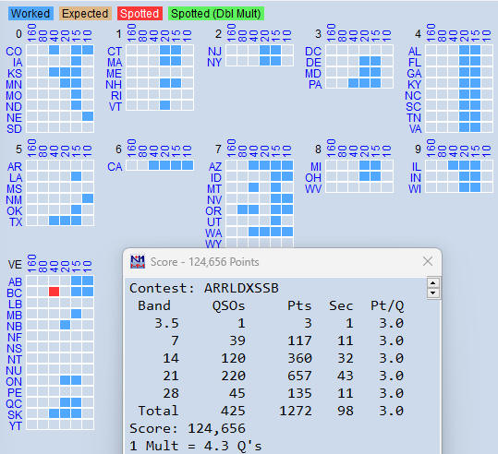
Task: Click the OR 80 meter worked cell
Action: (242, 209)
